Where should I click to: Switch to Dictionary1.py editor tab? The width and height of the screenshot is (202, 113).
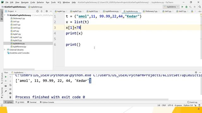(151, 11)
